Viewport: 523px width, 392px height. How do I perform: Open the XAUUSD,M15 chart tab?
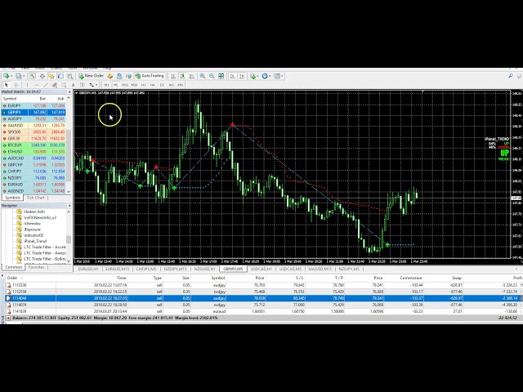(316, 268)
